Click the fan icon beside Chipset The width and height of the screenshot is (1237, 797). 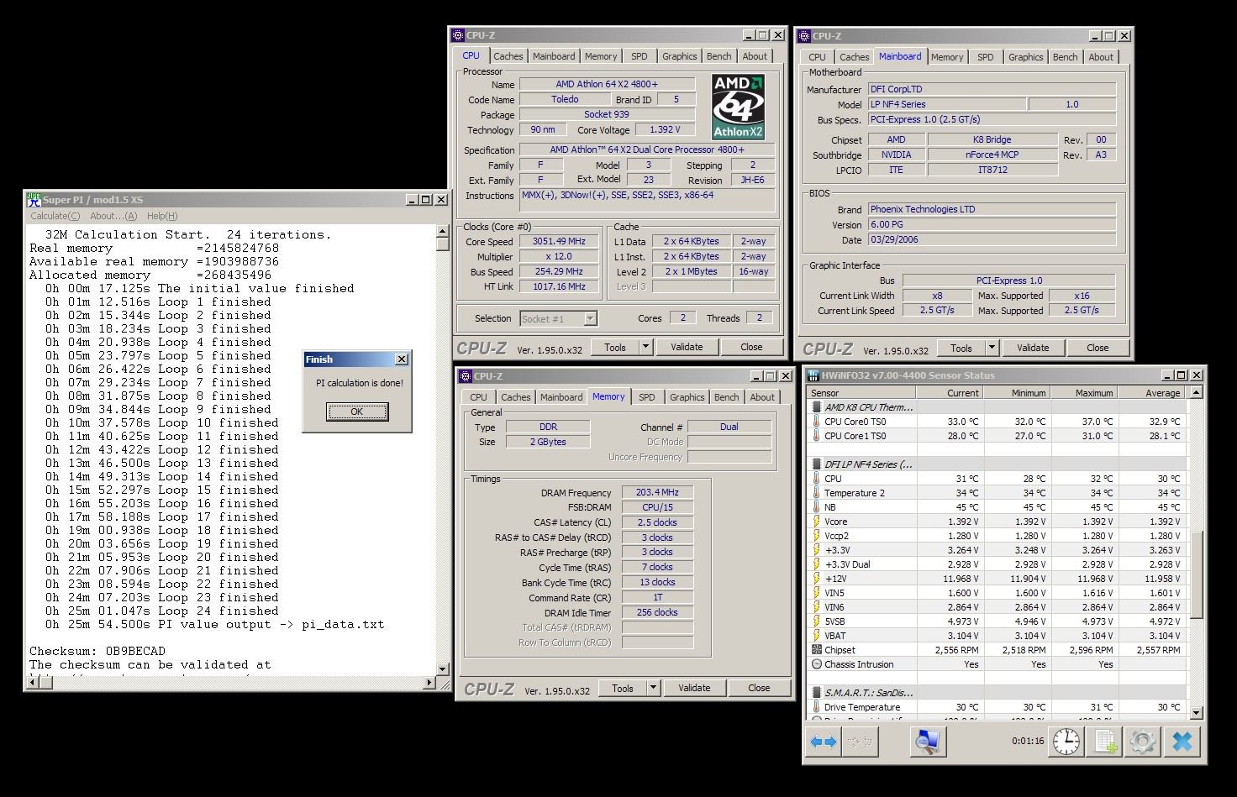[x=816, y=650]
